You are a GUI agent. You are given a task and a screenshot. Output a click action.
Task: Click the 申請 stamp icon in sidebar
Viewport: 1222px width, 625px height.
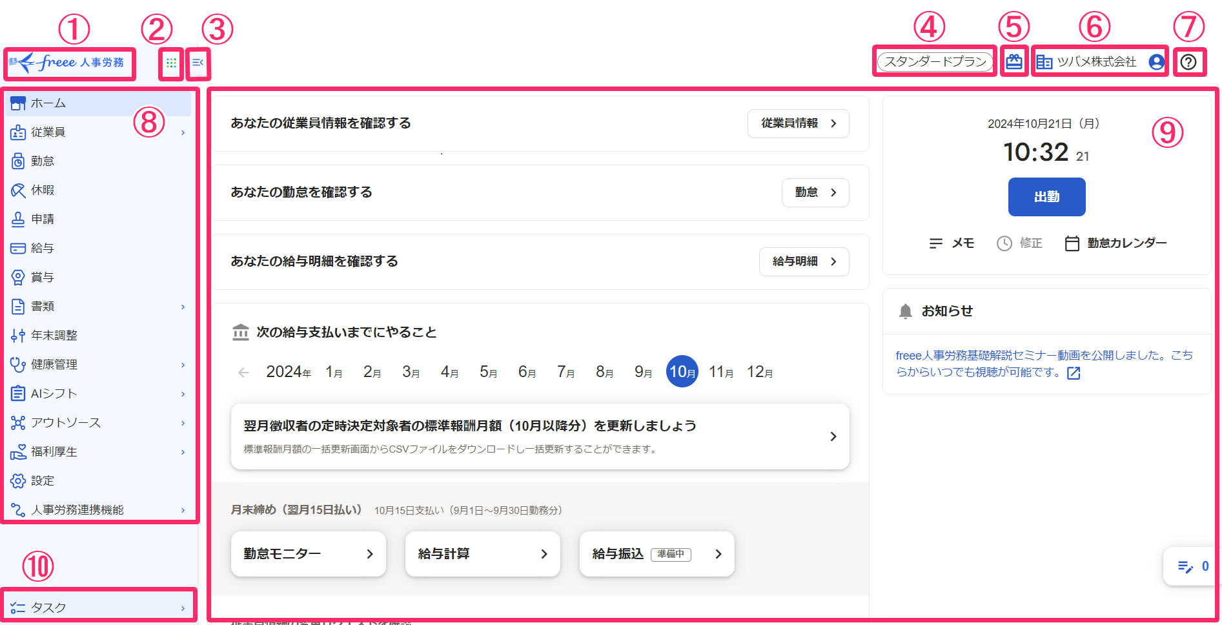[18, 220]
